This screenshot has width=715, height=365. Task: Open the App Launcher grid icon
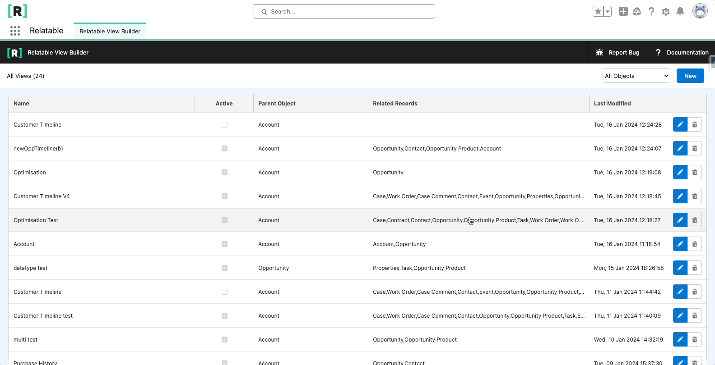coord(15,31)
